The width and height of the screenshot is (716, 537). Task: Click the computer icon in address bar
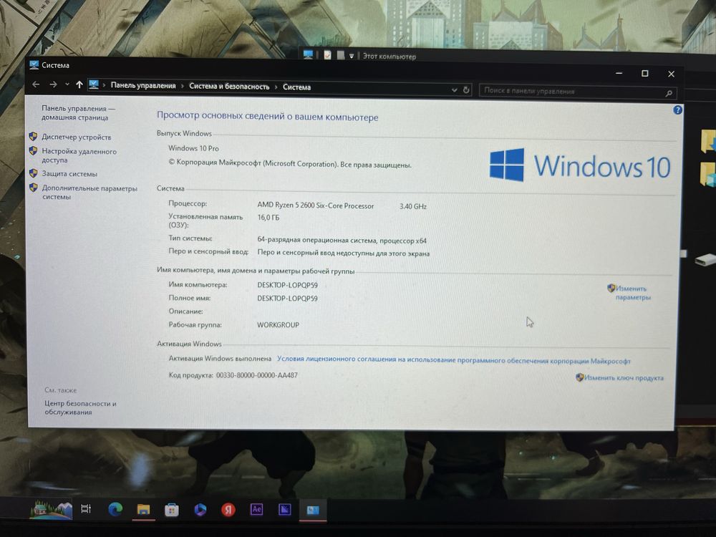pos(94,84)
